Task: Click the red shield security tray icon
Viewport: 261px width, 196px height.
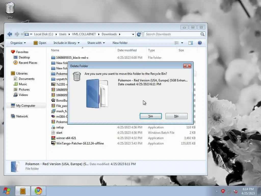Action: click(223, 191)
